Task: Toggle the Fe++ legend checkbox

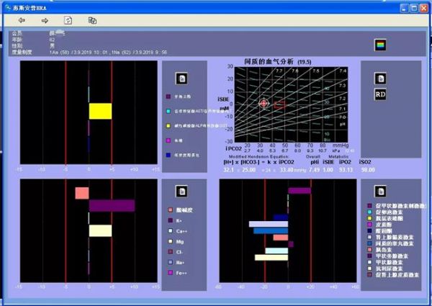Action: coord(170,274)
